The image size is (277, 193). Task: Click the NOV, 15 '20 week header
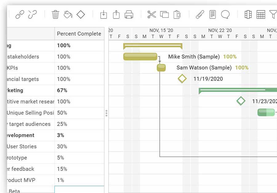click(x=161, y=30)
